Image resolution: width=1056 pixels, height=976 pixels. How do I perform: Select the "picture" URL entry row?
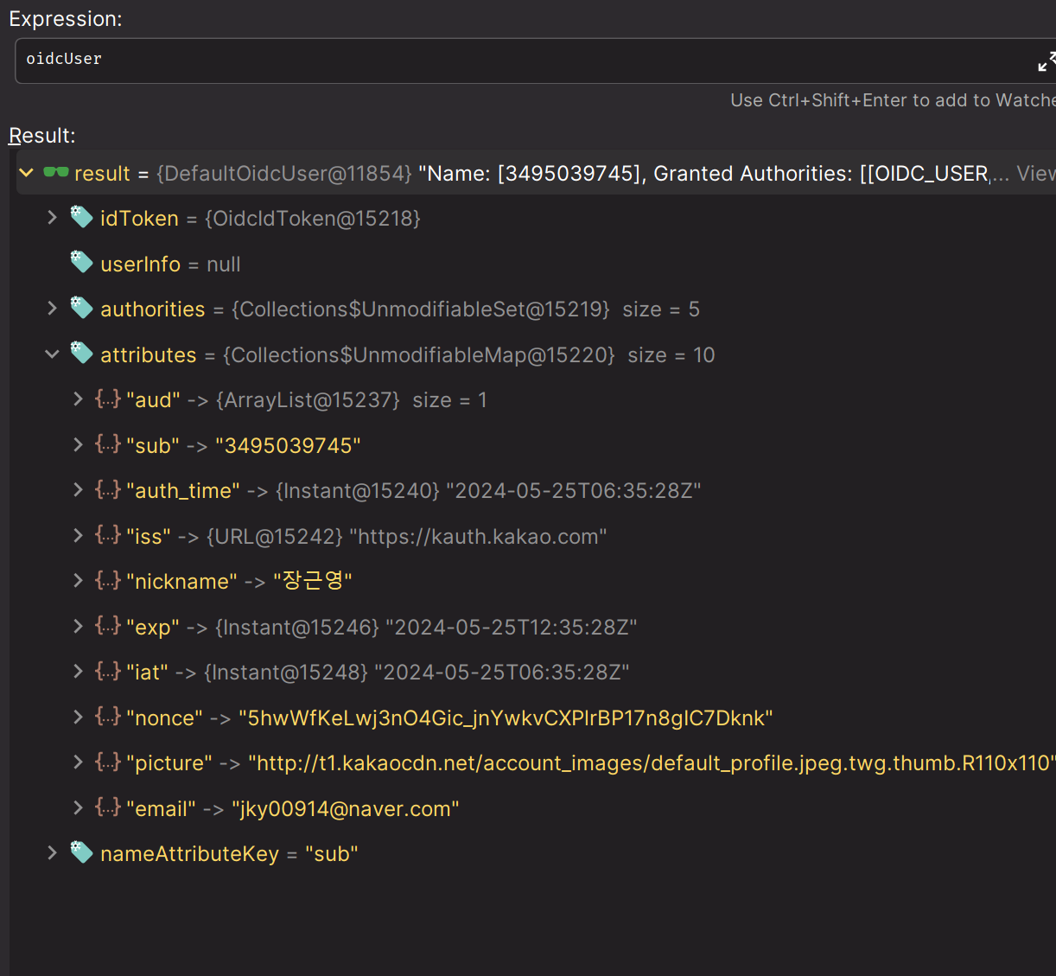(x=588, y=763)
